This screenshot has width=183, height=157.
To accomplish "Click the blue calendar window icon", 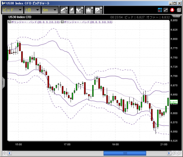I will 160,10.
